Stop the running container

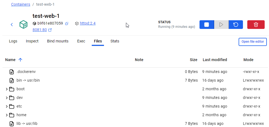207,25
